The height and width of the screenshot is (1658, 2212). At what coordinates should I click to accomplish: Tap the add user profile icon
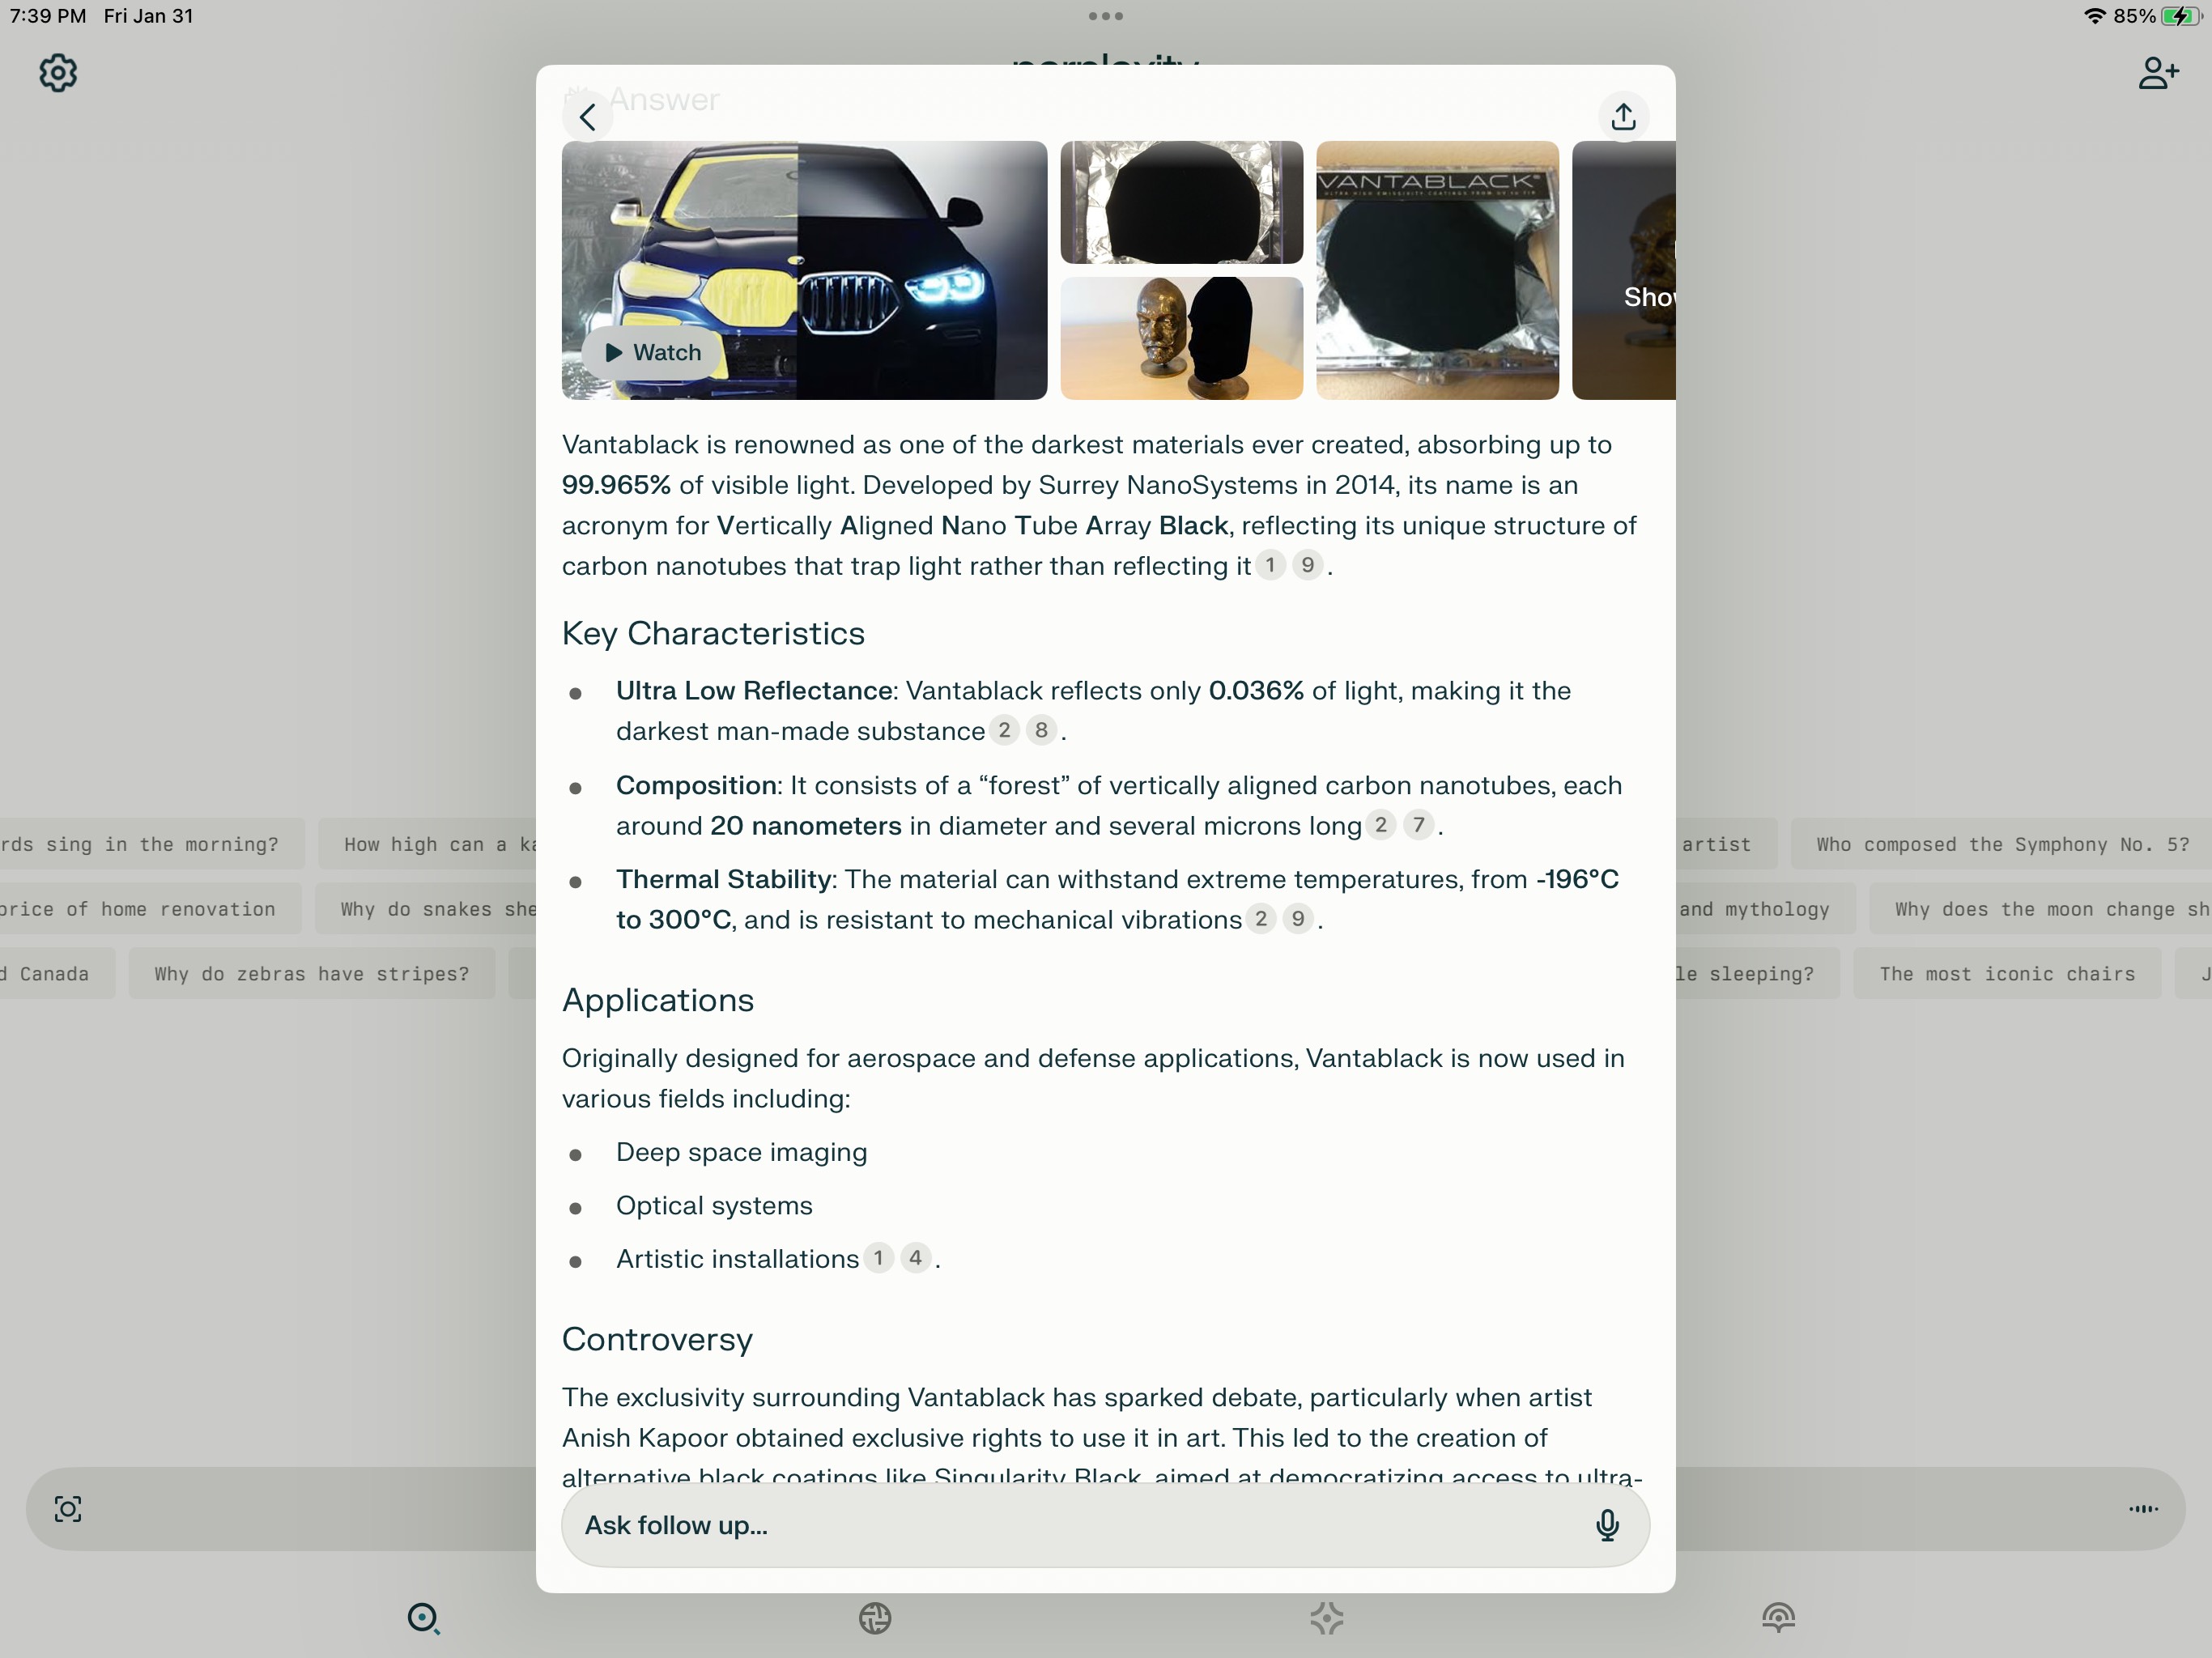[2158, 73]
